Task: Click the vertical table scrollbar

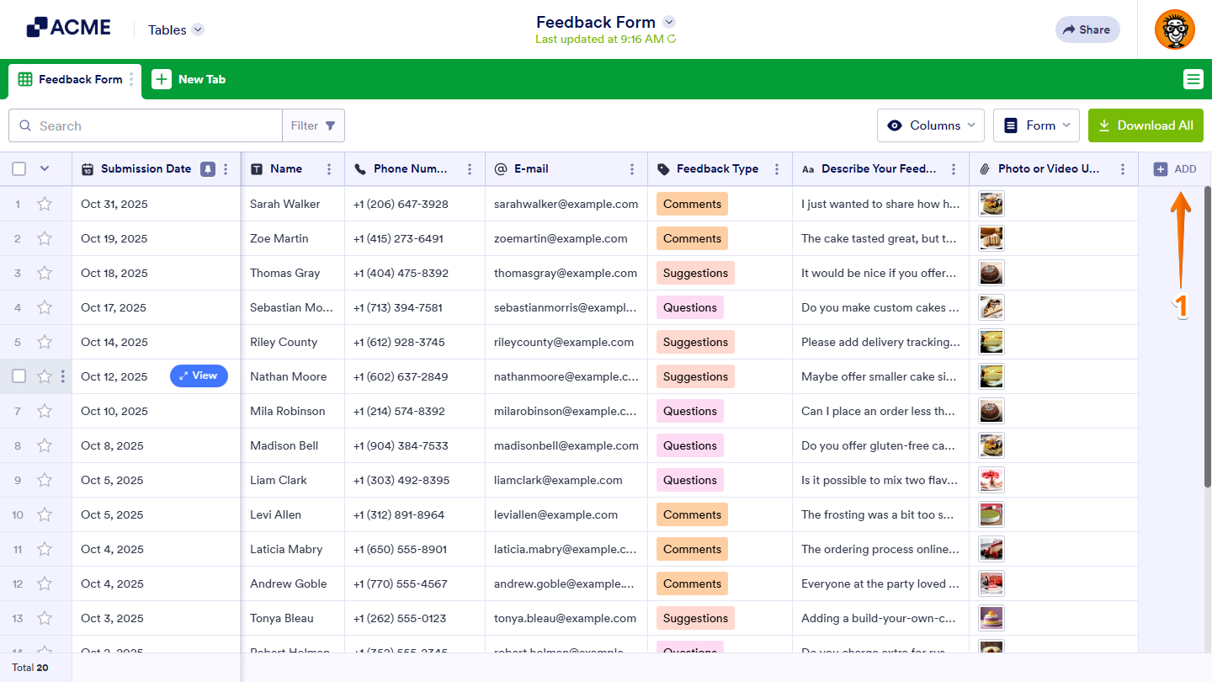Action: click(x=1208, y=337)
